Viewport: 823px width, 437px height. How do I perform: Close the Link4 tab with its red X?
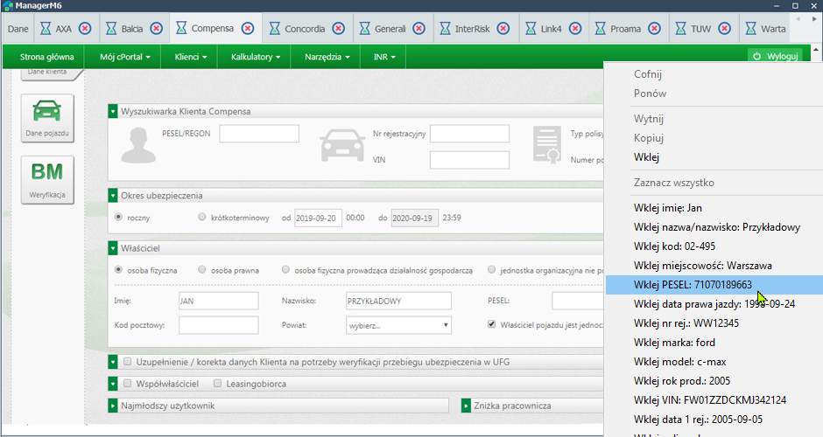point(575,28)
